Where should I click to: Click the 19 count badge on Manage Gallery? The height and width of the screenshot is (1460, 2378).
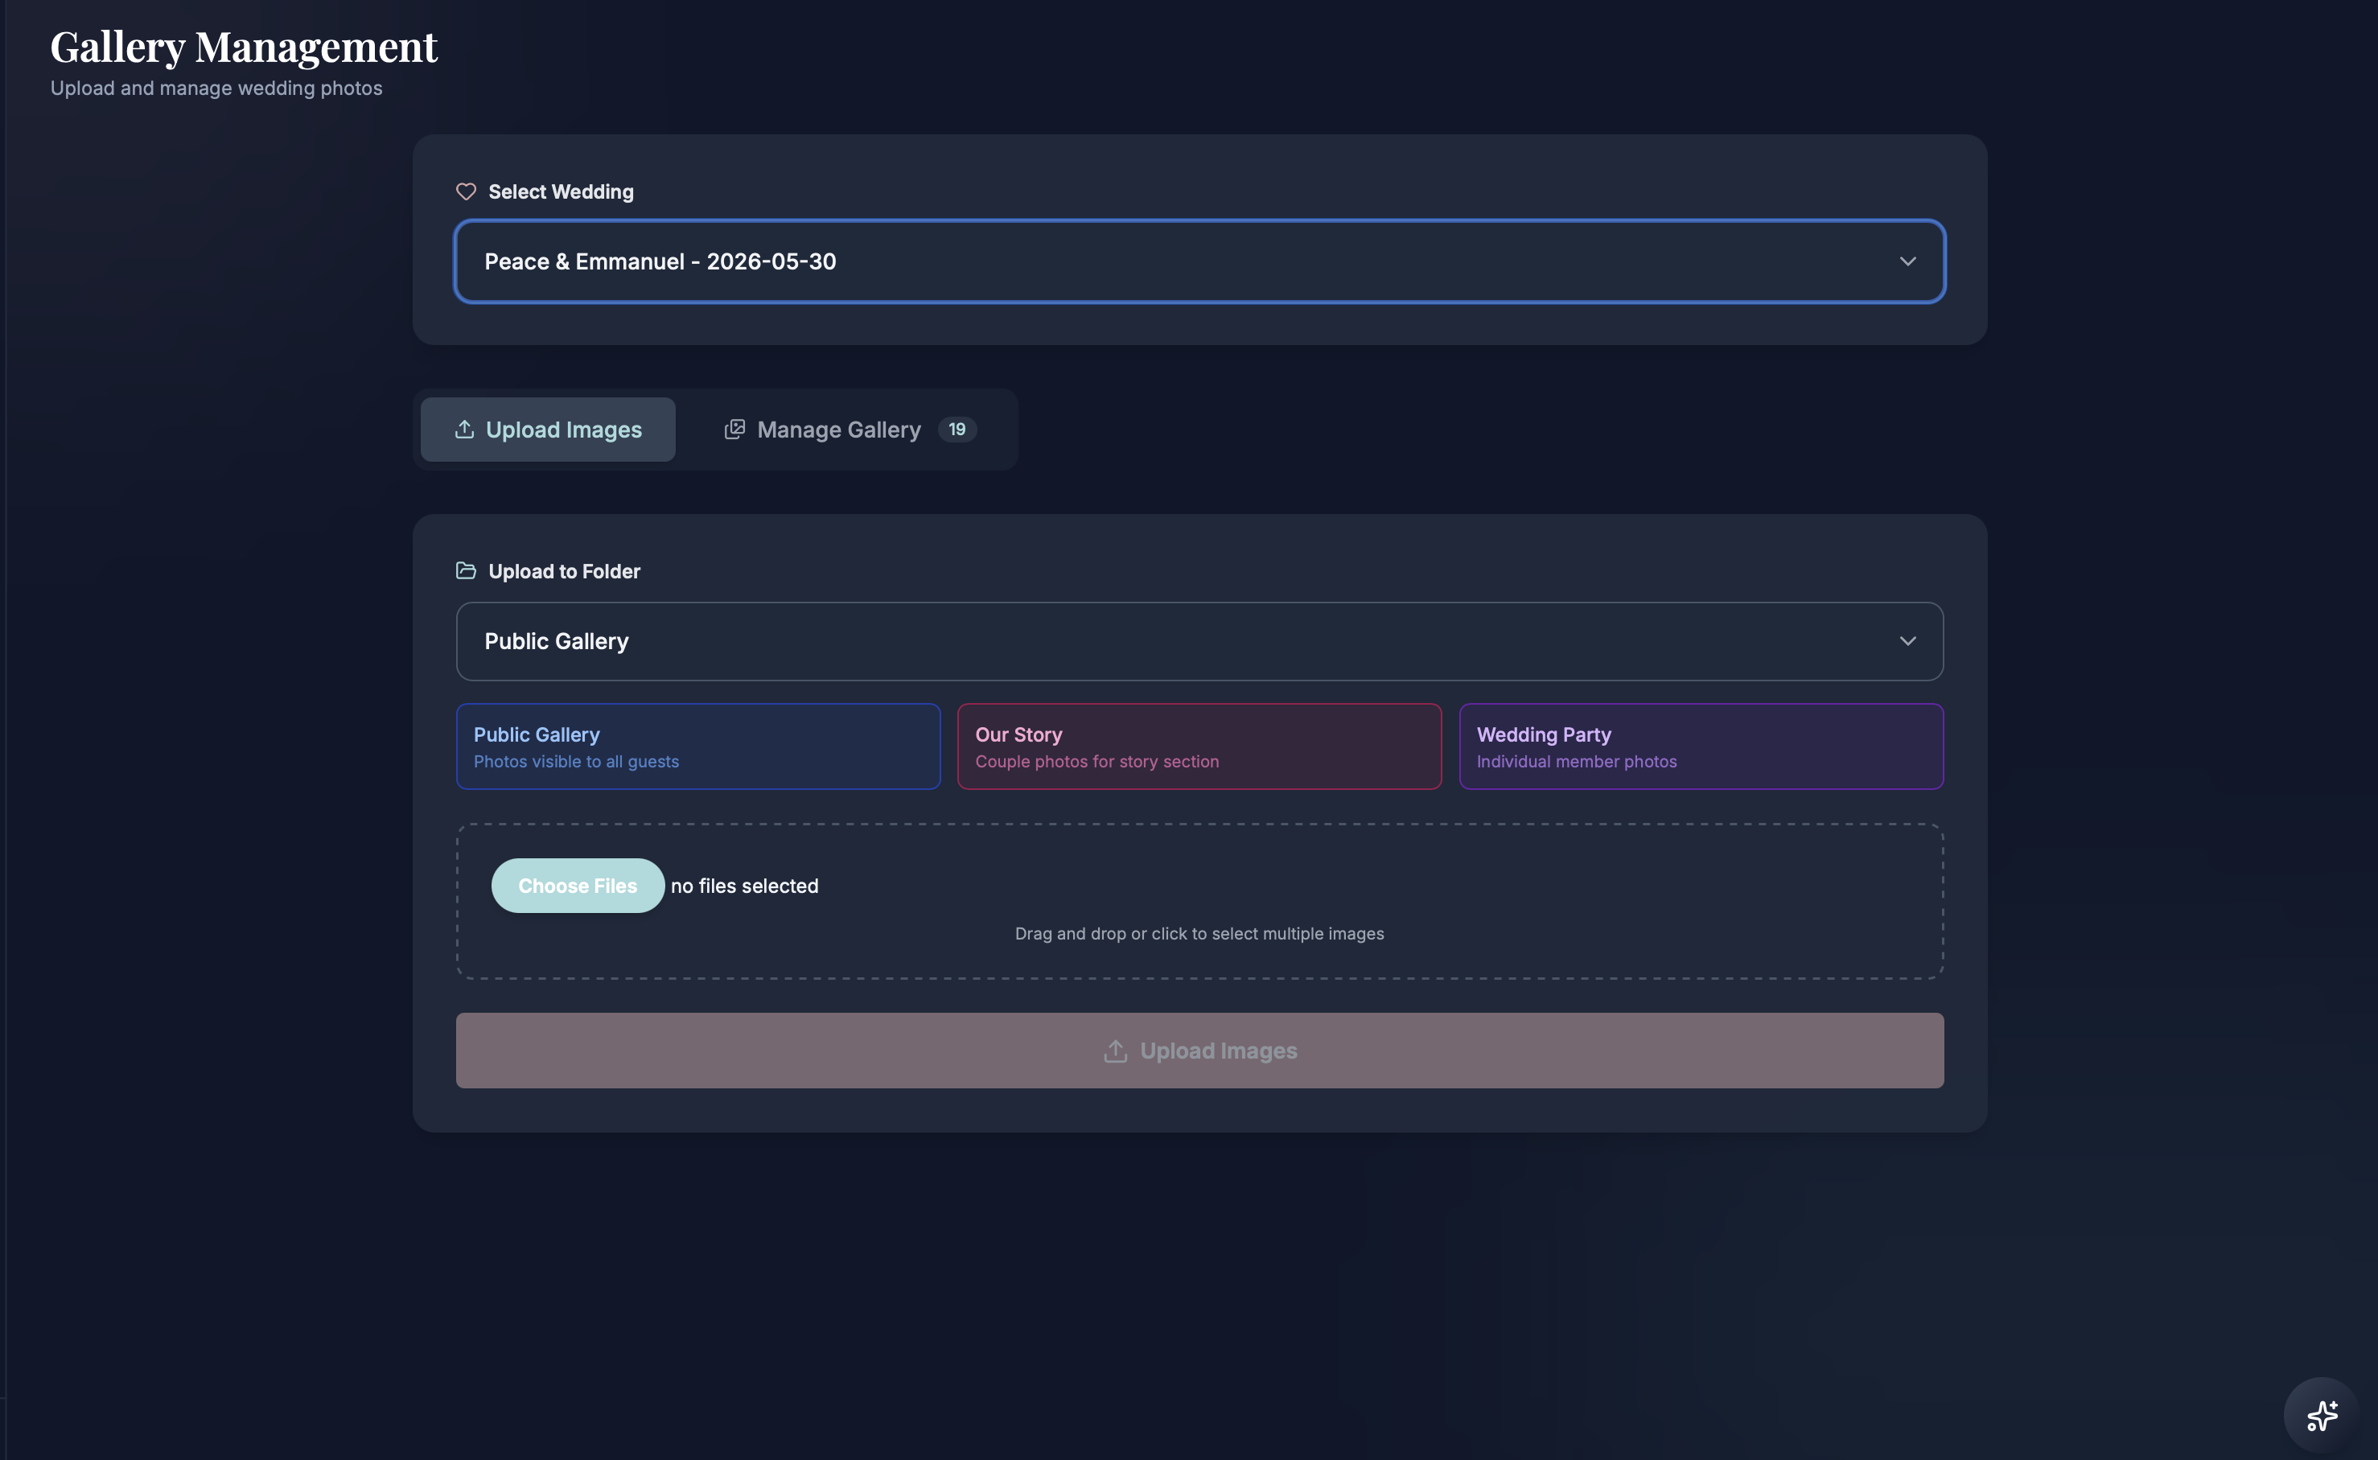pyautogui.click(x=957, y=429)
